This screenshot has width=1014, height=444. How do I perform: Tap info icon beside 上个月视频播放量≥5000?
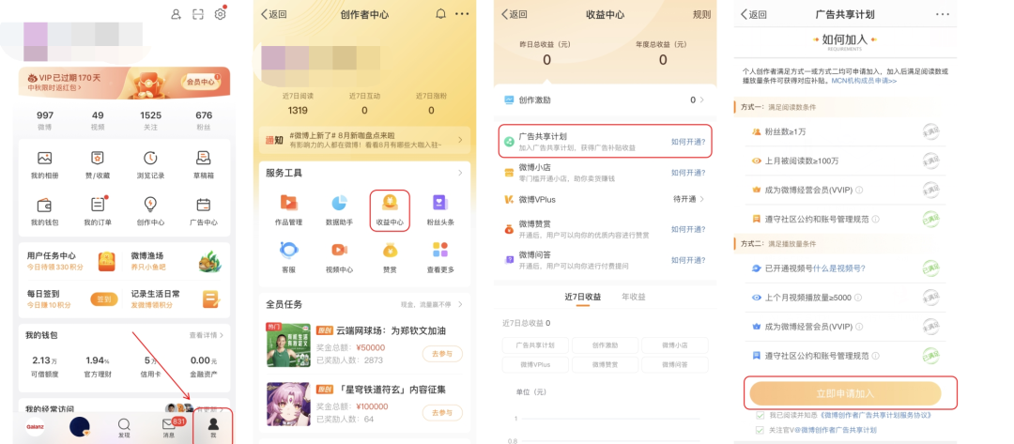(857, 298)
